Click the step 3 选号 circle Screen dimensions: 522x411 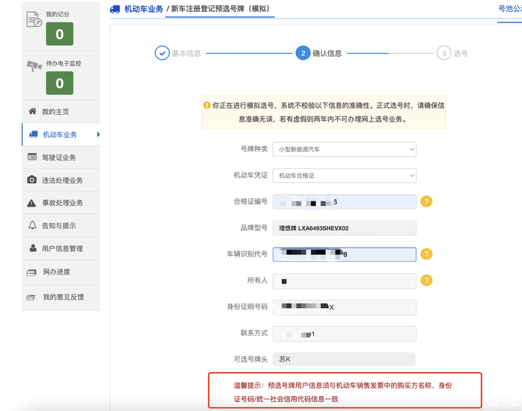coord(444,53)
